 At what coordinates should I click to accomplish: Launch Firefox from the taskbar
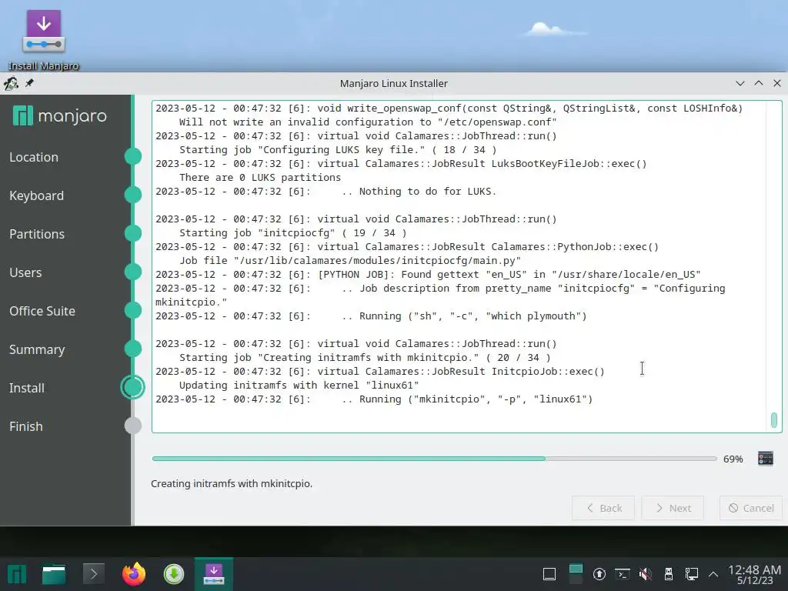pyautogui.click(x=134, y=574)
